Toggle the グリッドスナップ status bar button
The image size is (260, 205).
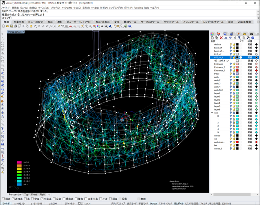[118, 203]
